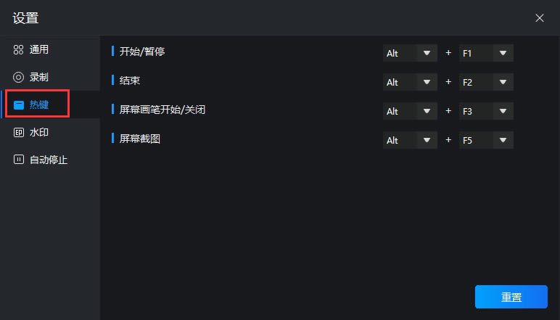Select the 水印 tab label
Screen dimensions: 560x320
(39, 133)
